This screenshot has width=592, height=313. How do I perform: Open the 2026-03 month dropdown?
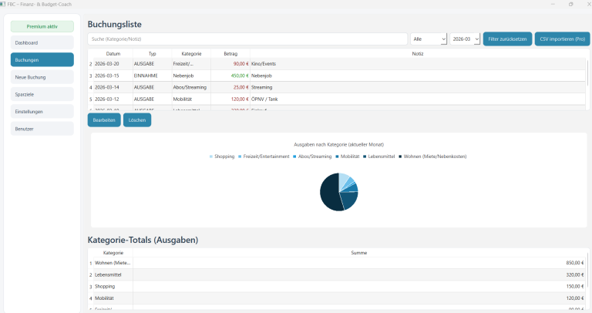[x=466, y=39]
